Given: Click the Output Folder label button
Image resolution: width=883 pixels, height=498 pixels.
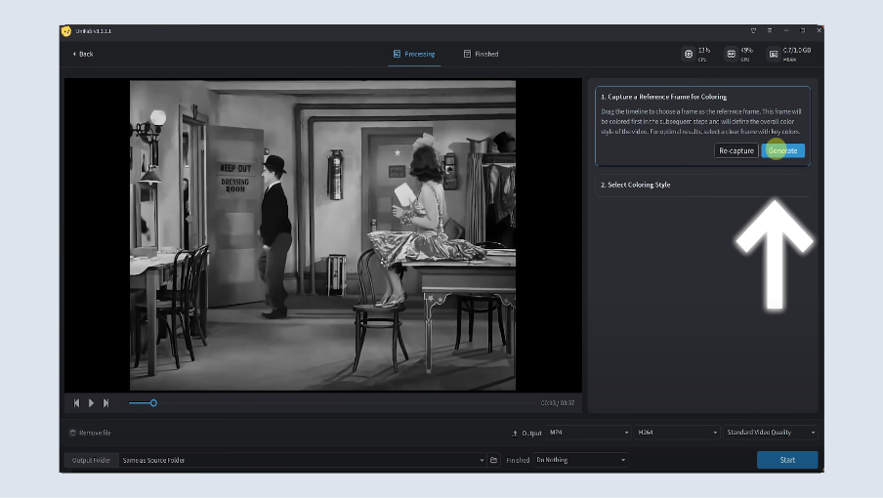Looking at the screenshot, I should click(x=91, y=460).
